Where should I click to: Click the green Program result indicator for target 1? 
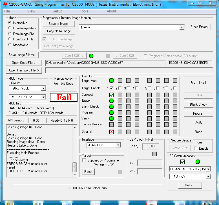[111, 113]
